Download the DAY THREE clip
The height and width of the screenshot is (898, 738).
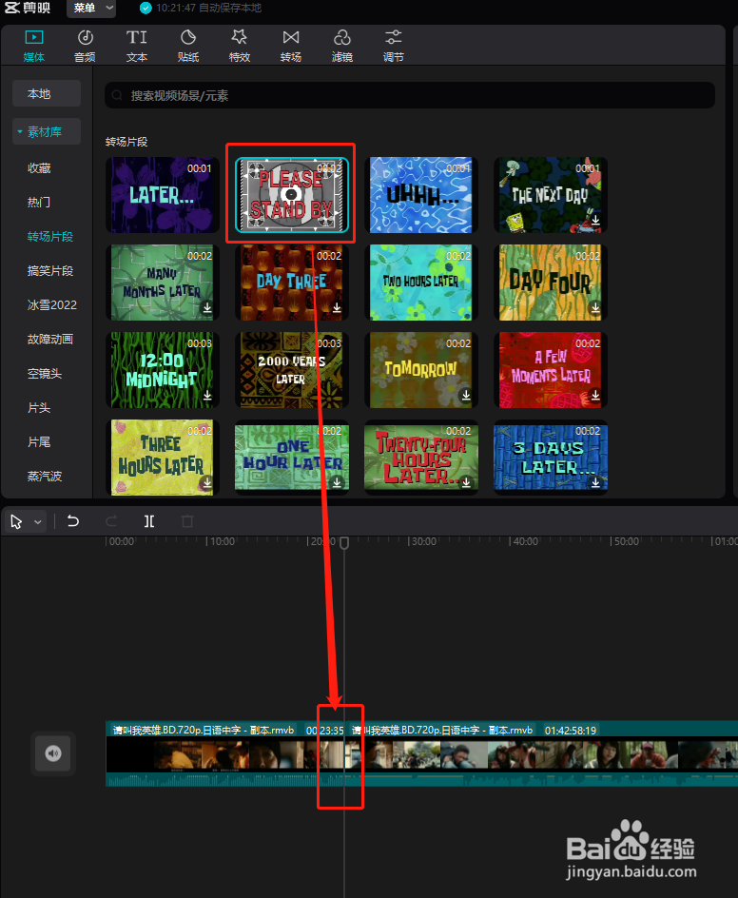337,307
